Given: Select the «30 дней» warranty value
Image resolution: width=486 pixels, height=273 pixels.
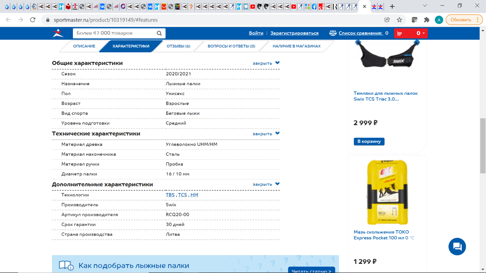Looking at the screenshot, I should tap(175, 224).
